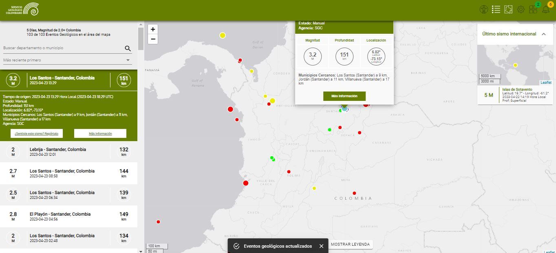Open the settings gear icon
Viewport: 556px width, 253px height.
(521, 9)
